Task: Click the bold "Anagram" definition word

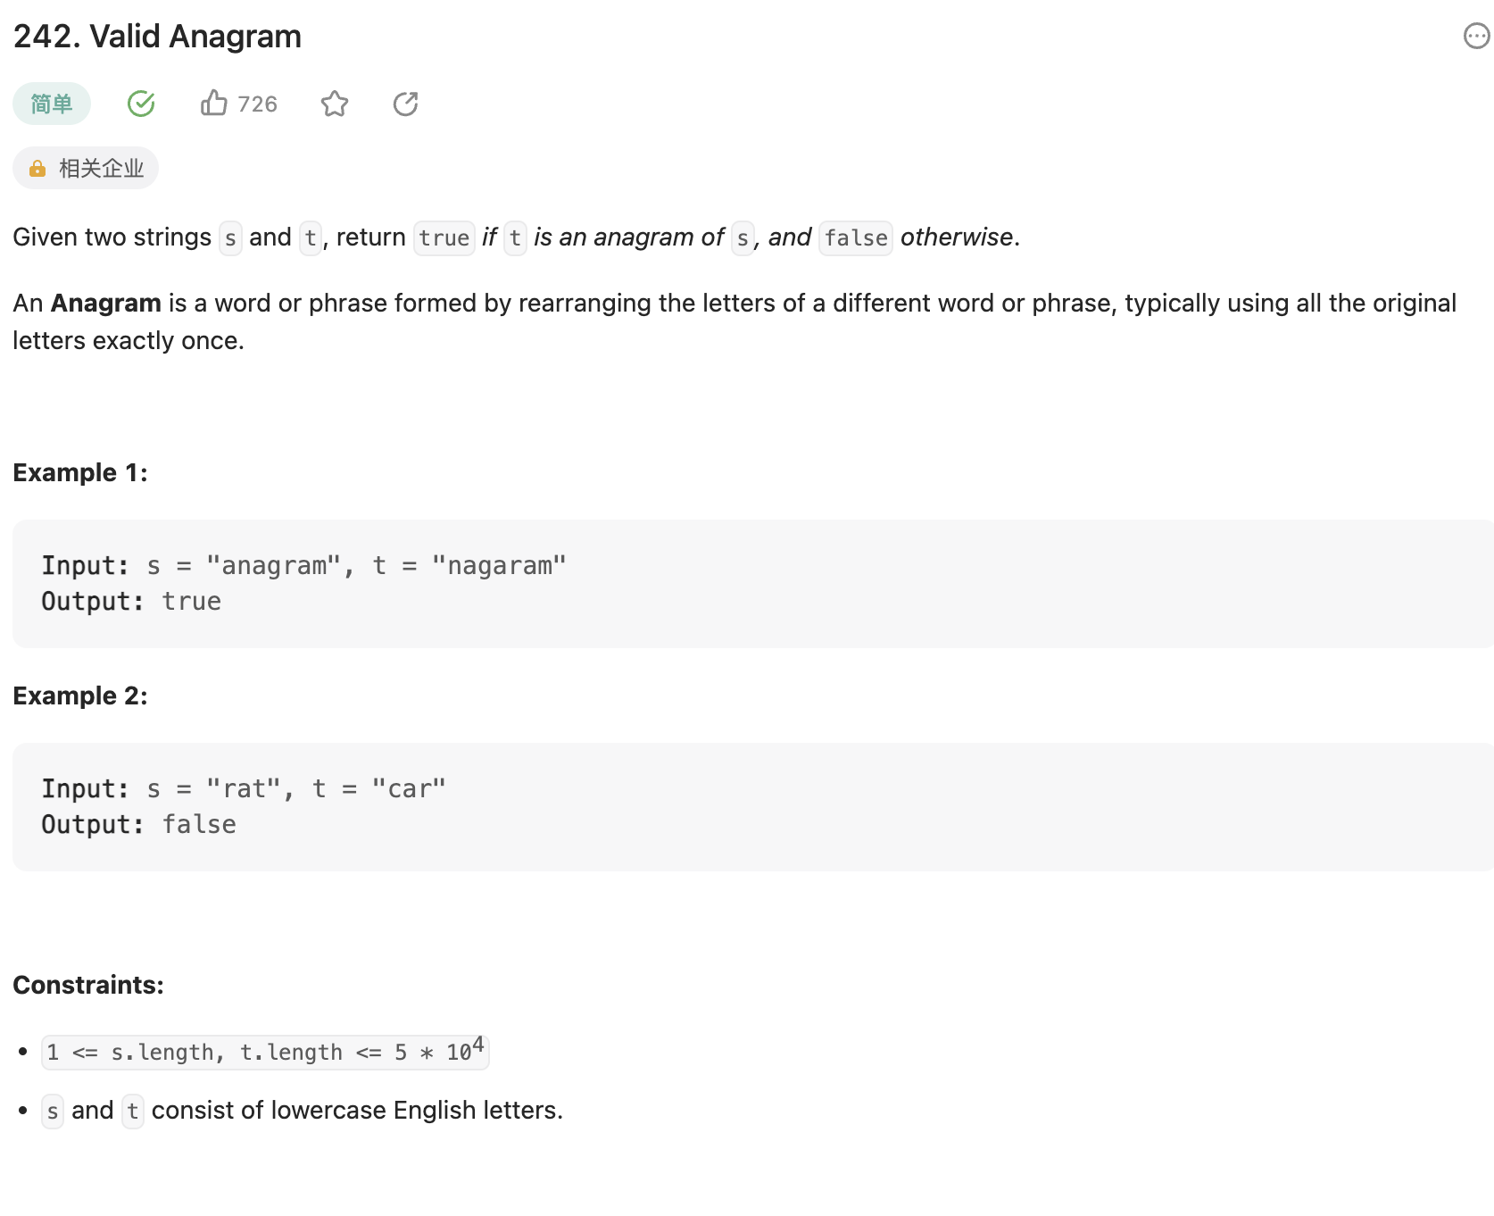Action: [x=105, y=304]
